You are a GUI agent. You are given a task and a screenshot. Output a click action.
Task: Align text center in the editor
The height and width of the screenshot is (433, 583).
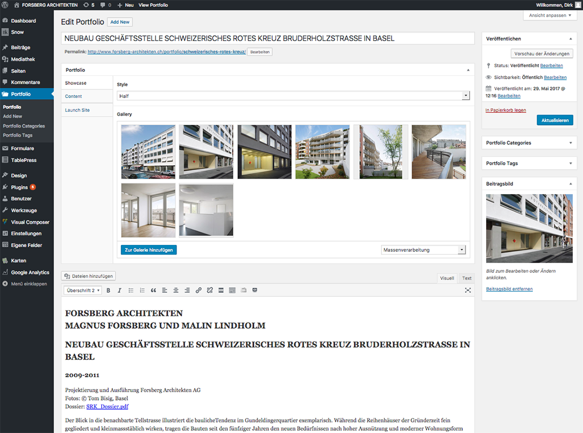click(176, 291)
